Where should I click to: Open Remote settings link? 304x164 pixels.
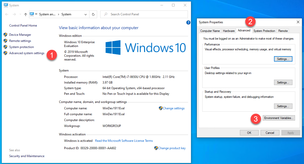20,41
